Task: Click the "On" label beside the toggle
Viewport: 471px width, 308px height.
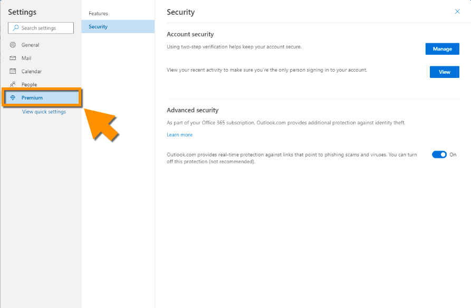Action: point(453,154)
